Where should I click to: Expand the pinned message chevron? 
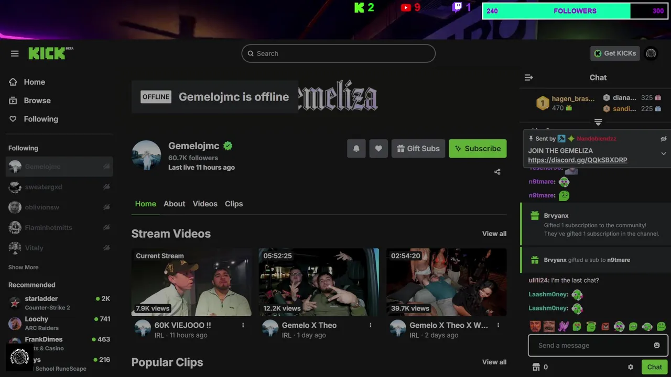click(664, 153)
